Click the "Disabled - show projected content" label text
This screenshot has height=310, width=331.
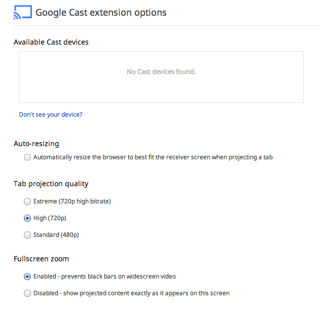pos(131,293)
